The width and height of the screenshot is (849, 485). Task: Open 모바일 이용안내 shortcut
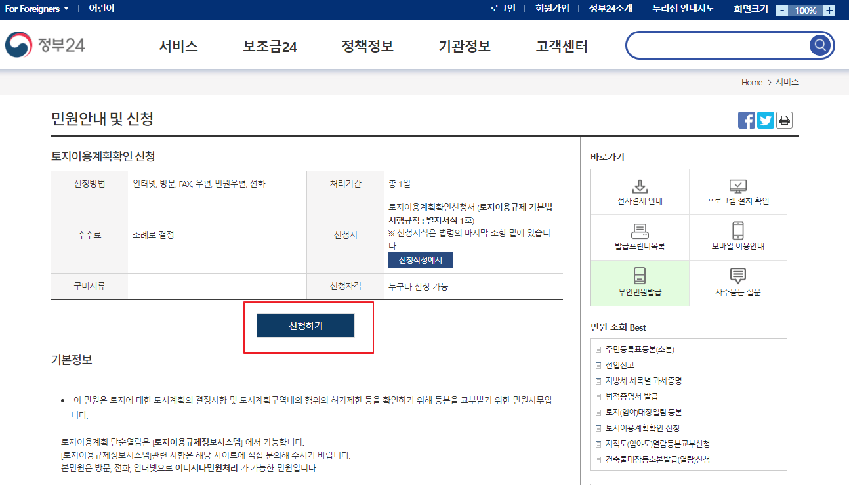tap(738, 237)
